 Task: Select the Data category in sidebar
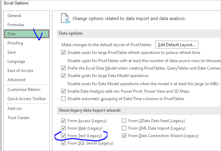12,34
